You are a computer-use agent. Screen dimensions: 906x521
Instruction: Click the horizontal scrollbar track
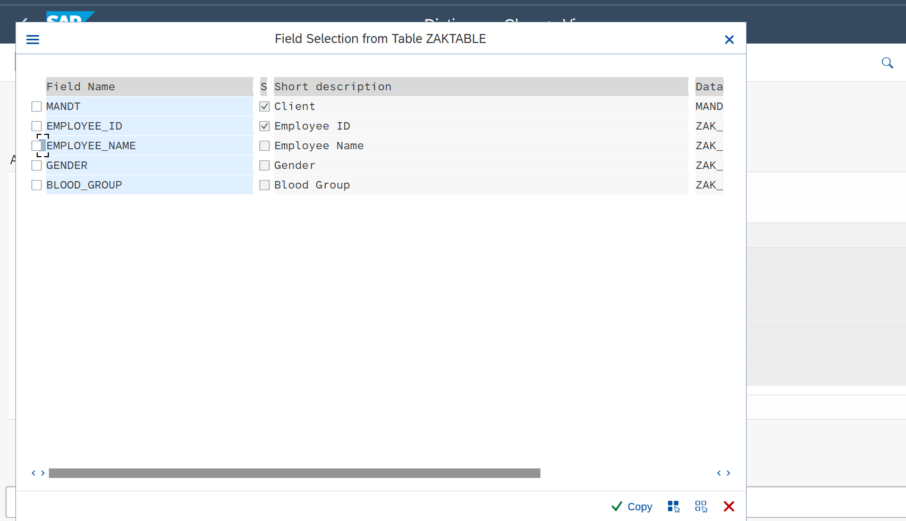click(x=294, y=473)
